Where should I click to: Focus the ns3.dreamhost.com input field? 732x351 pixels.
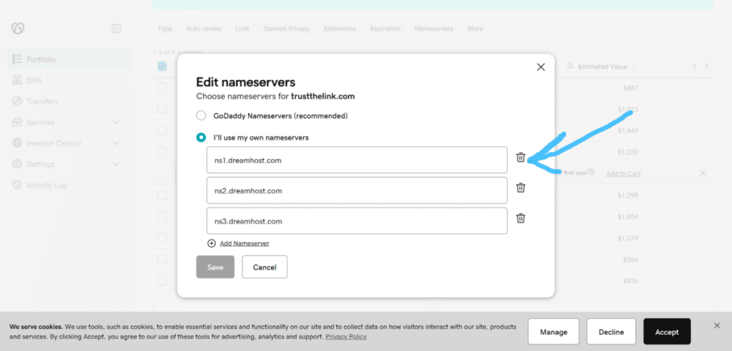point(357,220)
